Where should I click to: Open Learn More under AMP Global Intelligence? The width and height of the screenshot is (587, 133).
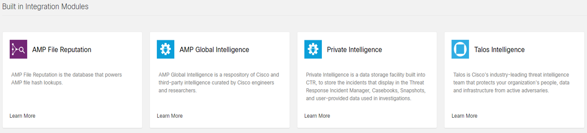[170, 116]
